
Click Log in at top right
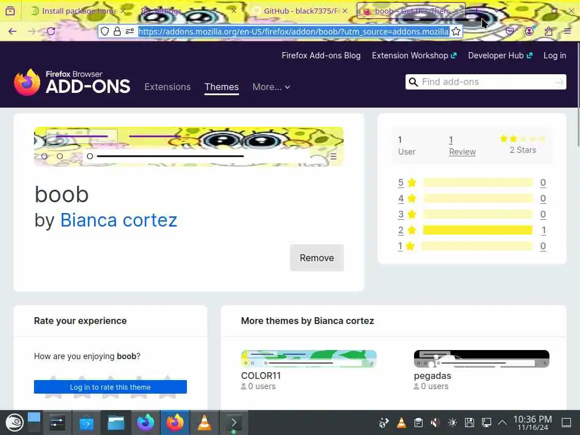(x=555, y=56)
